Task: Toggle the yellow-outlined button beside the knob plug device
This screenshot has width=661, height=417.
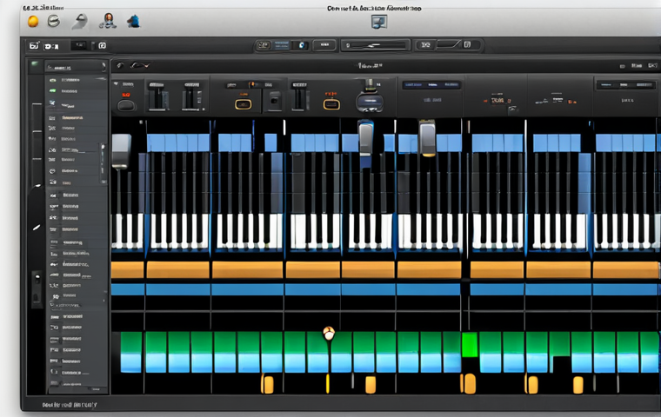Action: 331,104
